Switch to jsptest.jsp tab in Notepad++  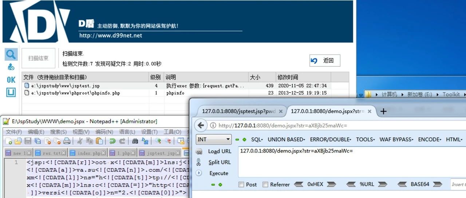[x=160, y=153]
